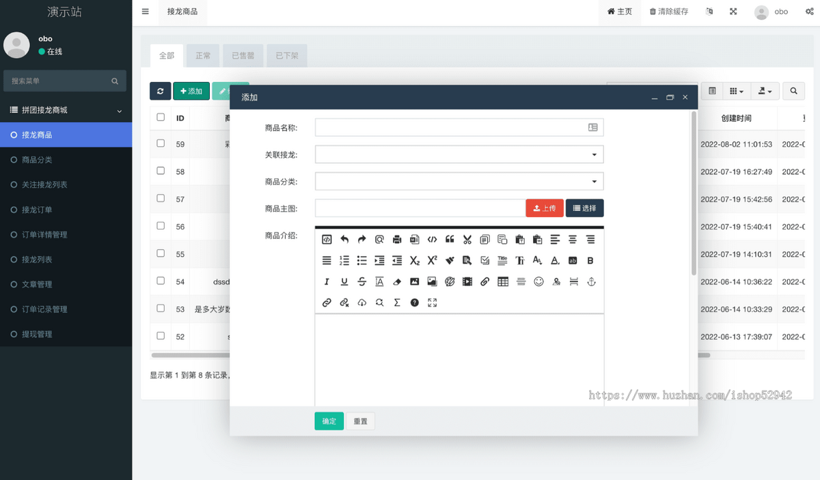Insert a table in editor

[x=503, y=281]
